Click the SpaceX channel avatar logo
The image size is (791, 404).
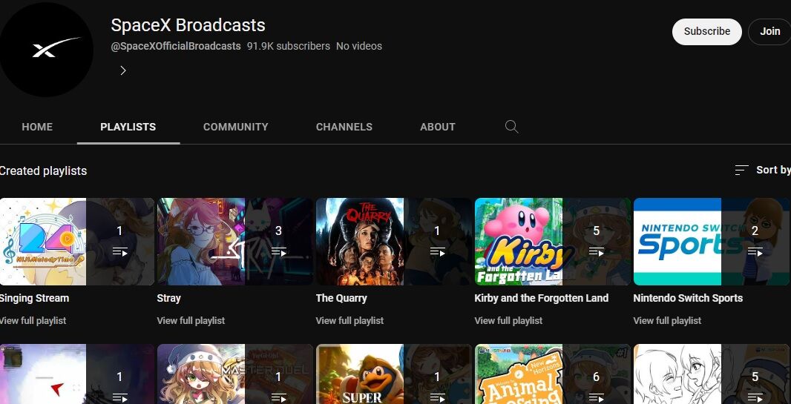point(45,50)
